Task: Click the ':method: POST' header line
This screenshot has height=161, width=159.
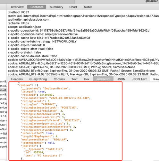Action: tap(19, 12)
